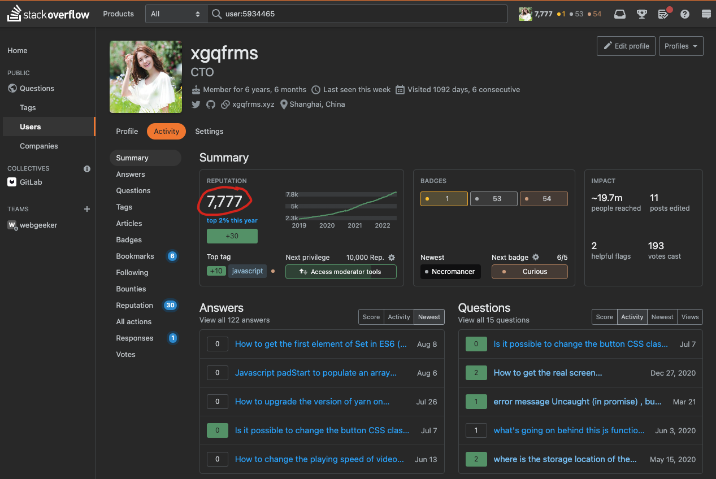Click the help question mark icon
The image size is (716, 479).
[685, 14]
